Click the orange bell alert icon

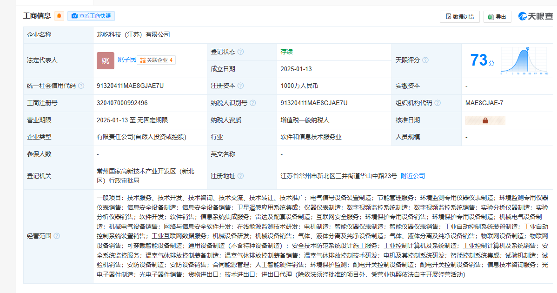click(x=59, y=16)
